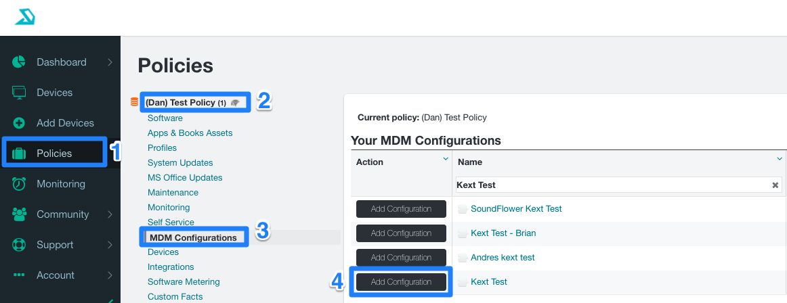This screenshot has height=303, width=787.
Task: Add Configuration for SoundFlower Kext Test
Action: 401,209
